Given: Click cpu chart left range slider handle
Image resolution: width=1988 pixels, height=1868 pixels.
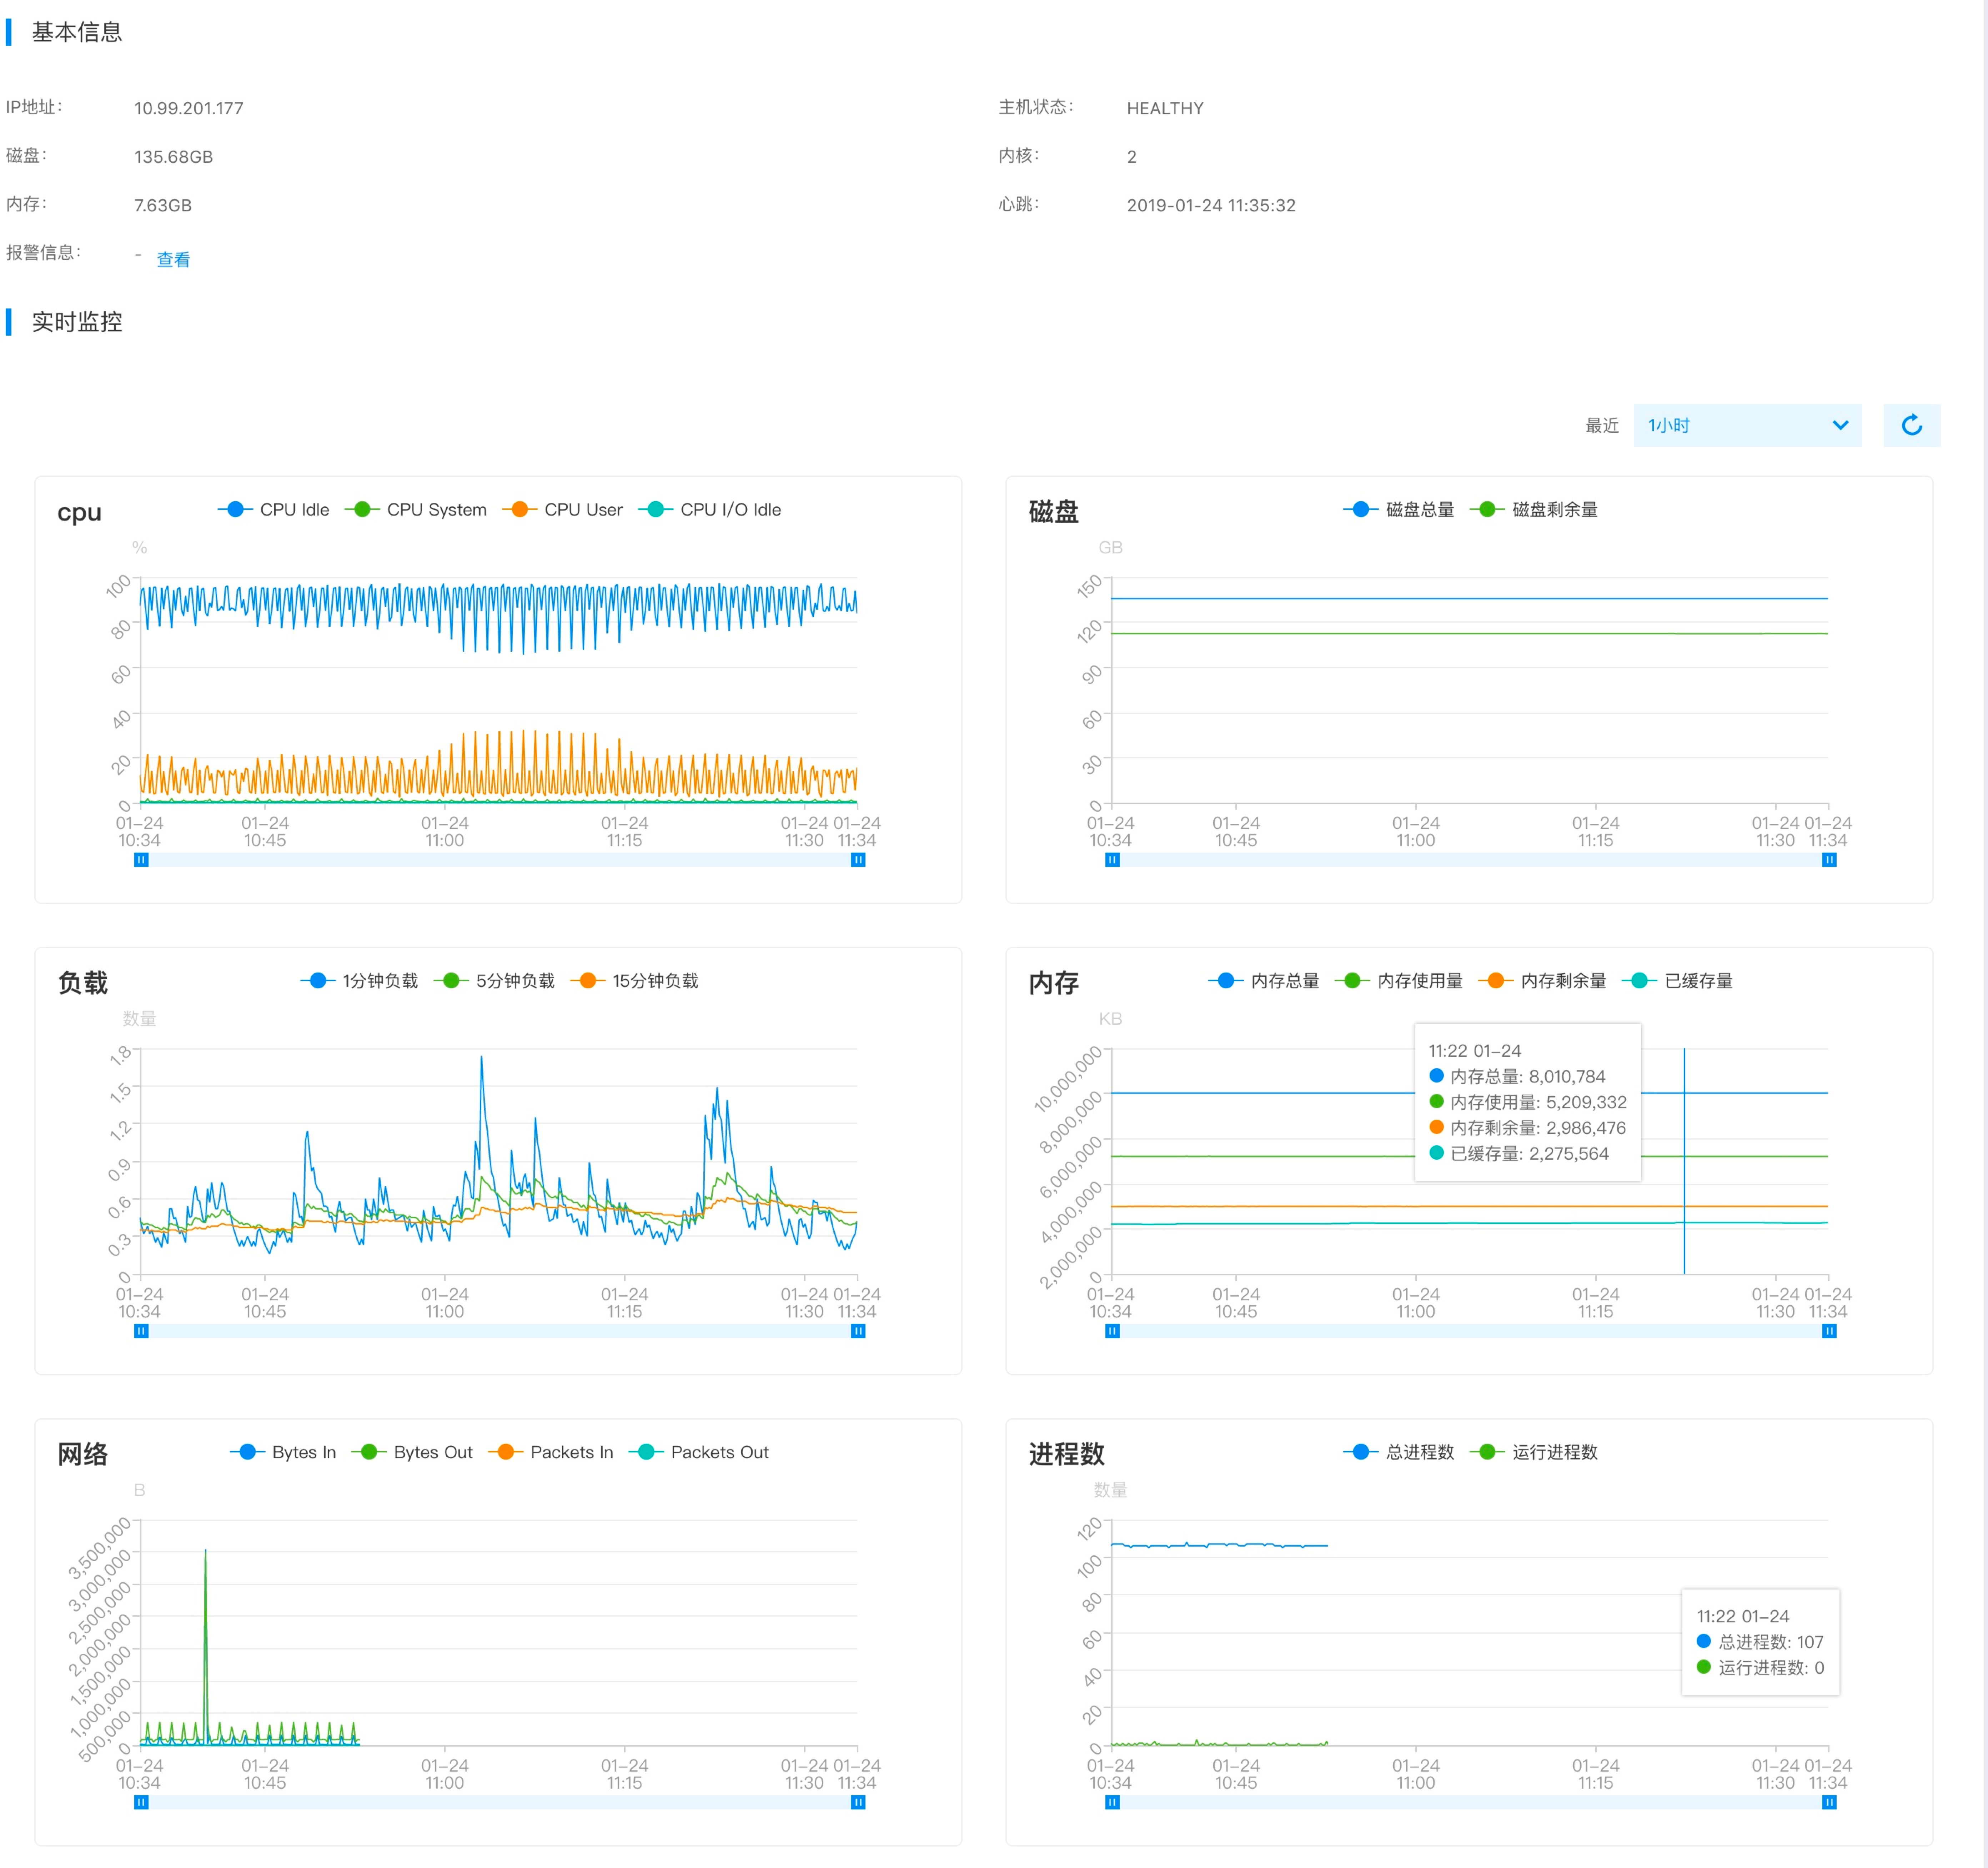Looking at the screenshot, I should coord(141,860).
